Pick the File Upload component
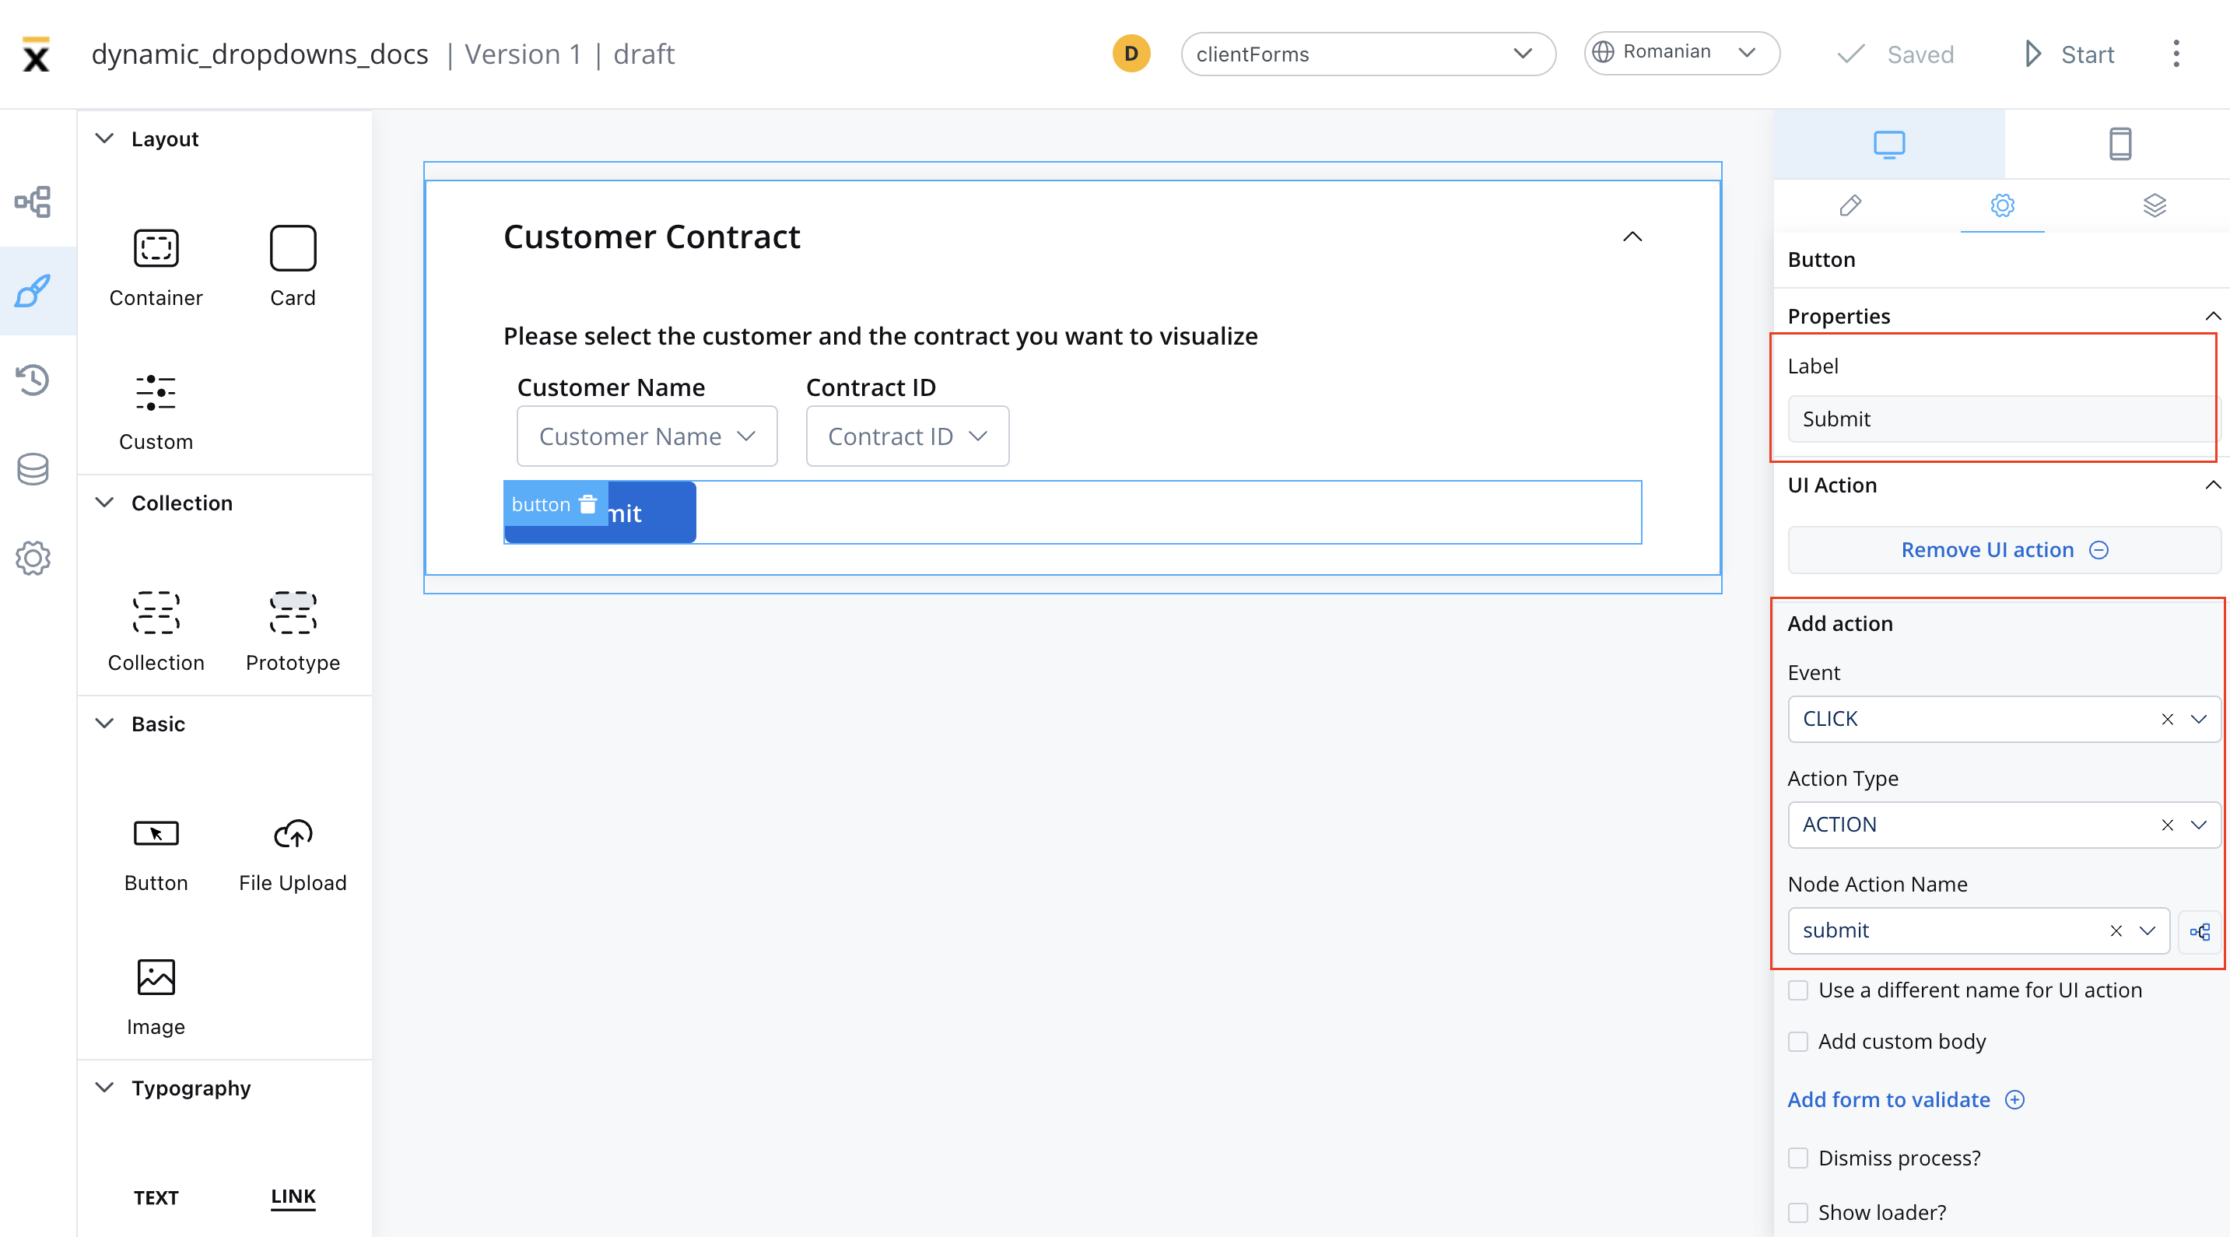This screenshot has width=2230, height=1237. pos(293,855)
